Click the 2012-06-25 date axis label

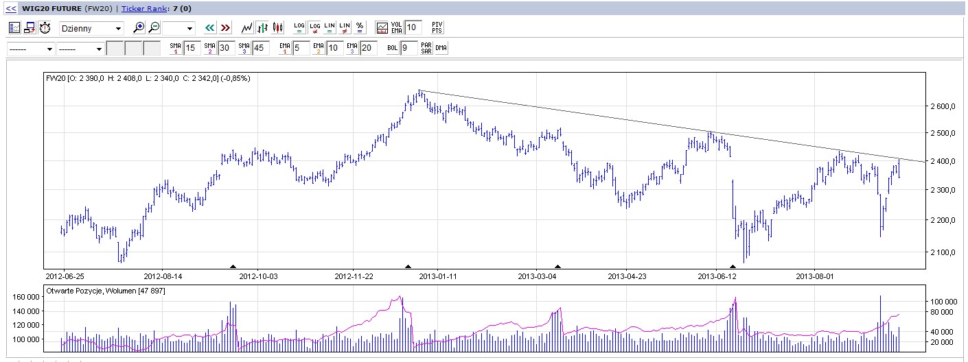point(65,276)
